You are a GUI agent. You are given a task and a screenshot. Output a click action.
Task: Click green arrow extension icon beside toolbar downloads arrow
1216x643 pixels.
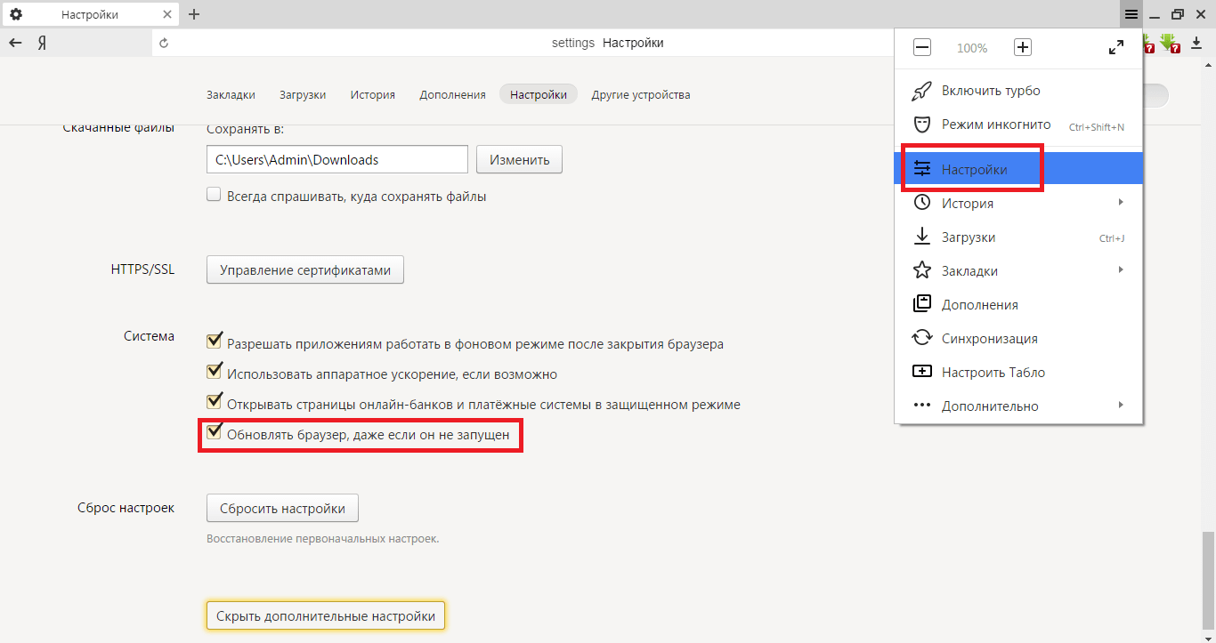pos(1171,43)
